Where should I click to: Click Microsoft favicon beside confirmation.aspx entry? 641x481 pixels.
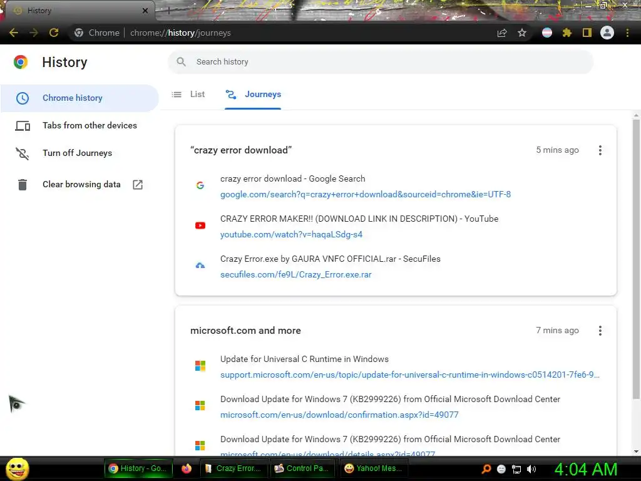(x=200, y=406)
